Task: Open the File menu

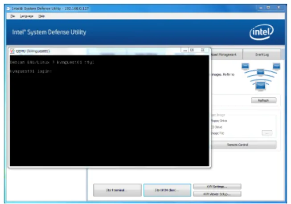Action: 12,16
